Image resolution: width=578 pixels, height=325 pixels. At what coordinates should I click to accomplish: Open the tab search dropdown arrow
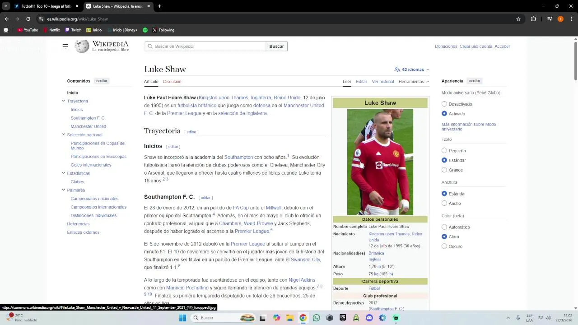coord(6,6)
